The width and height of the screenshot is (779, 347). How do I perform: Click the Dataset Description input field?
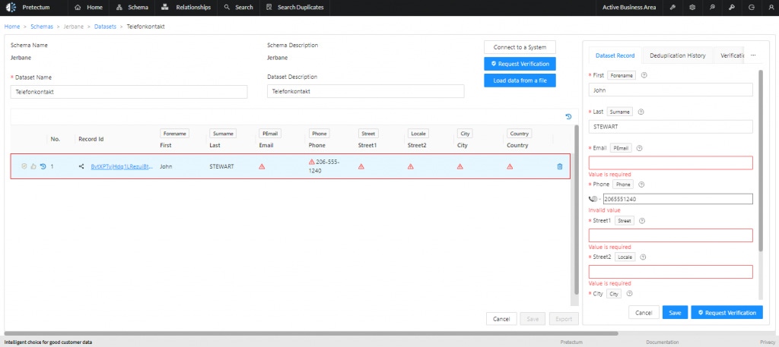[366, 91]
